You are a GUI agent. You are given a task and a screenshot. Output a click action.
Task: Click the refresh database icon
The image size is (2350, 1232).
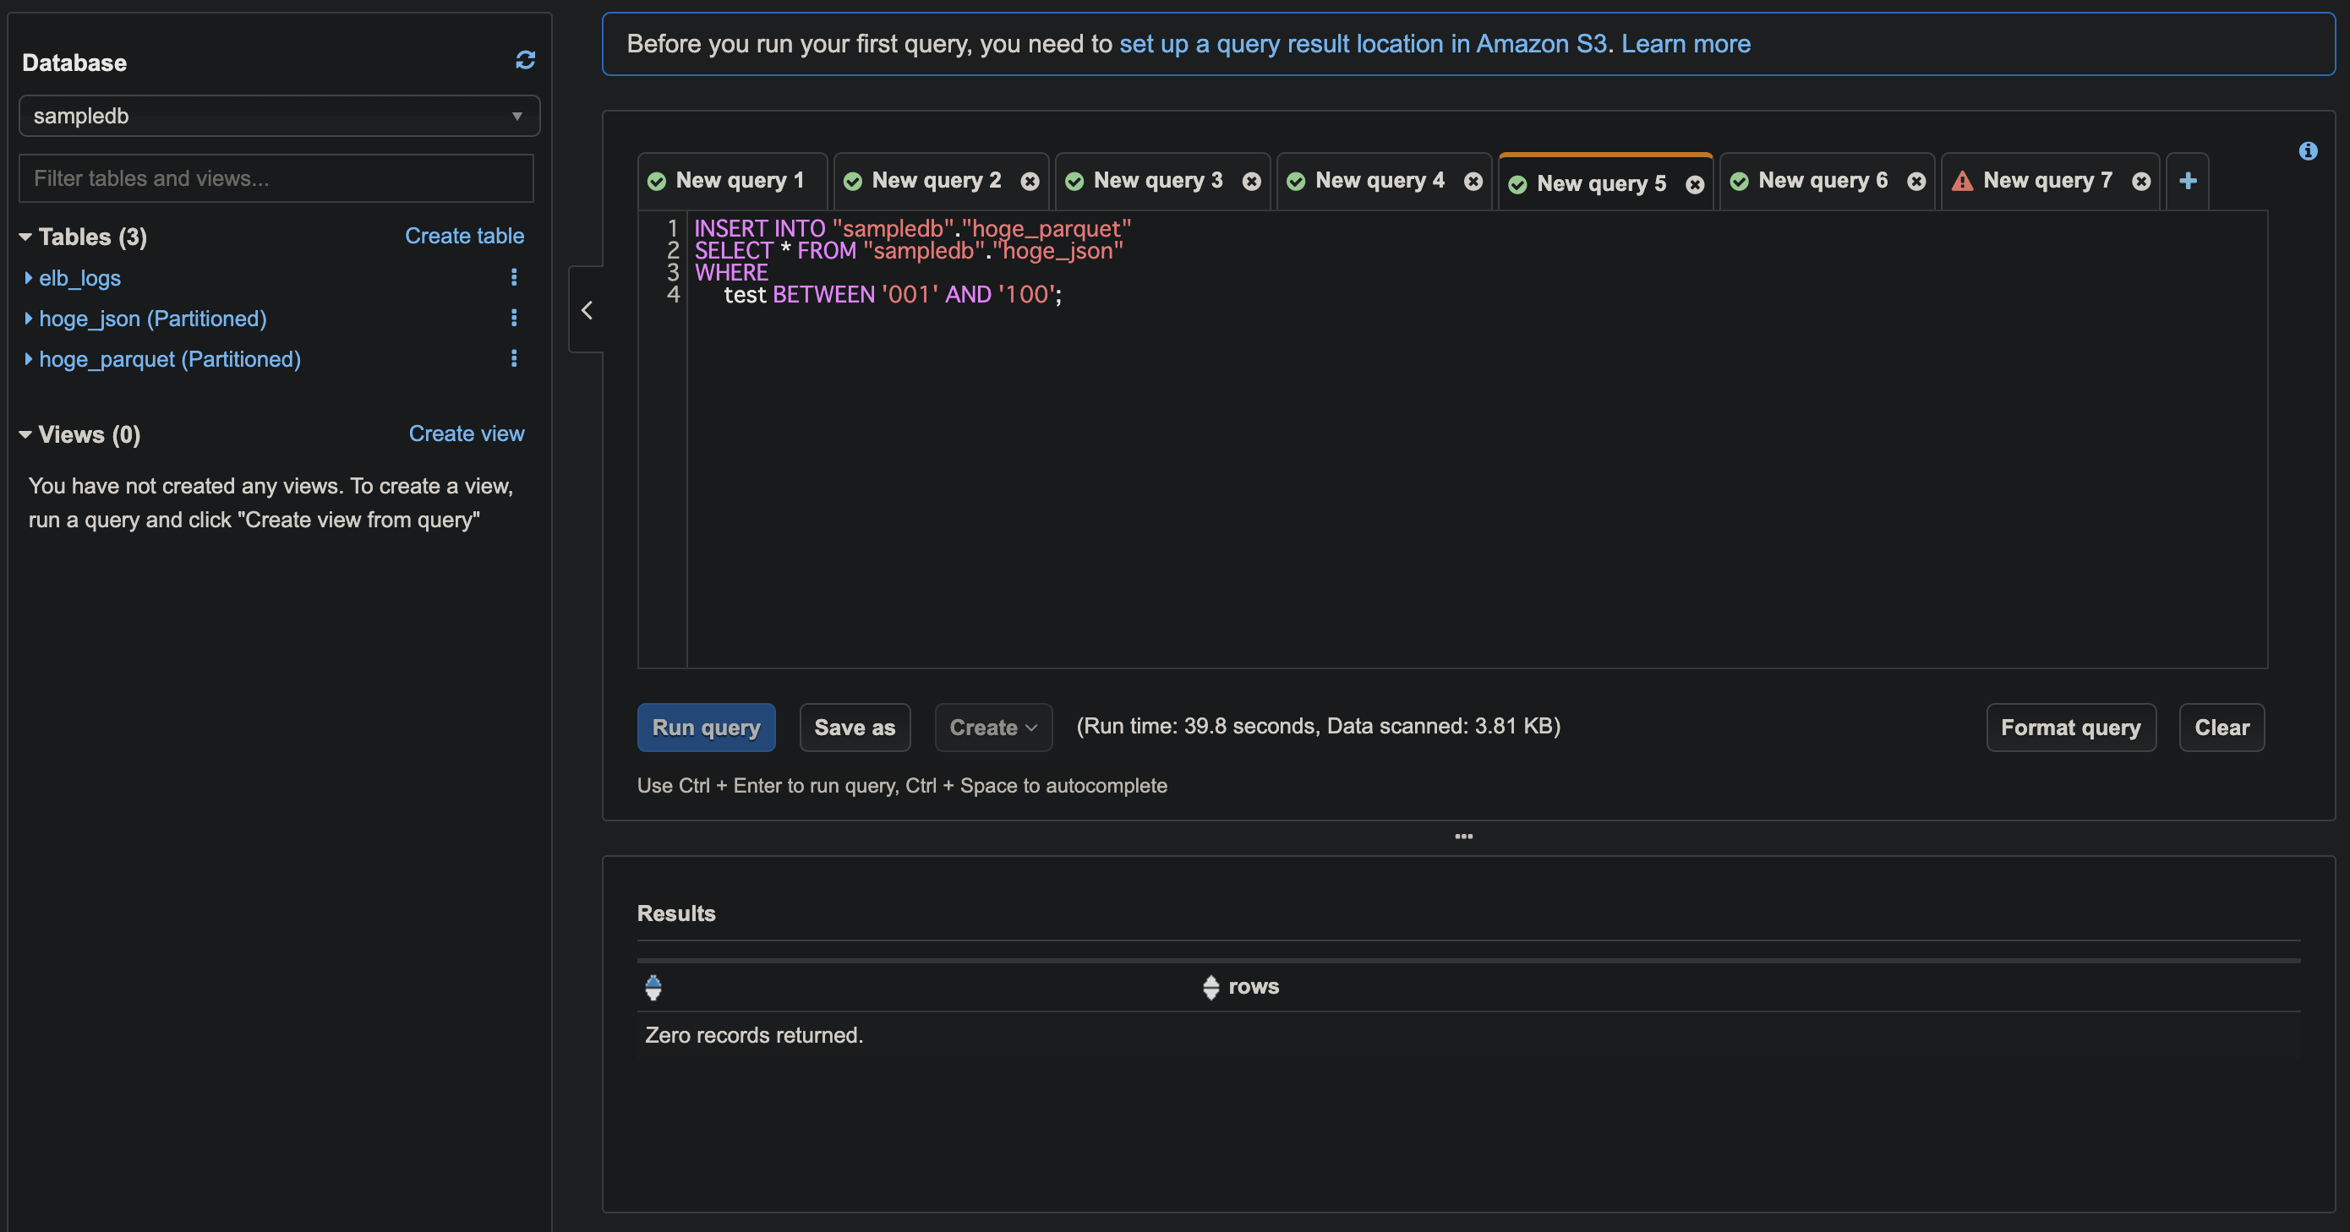525,59
